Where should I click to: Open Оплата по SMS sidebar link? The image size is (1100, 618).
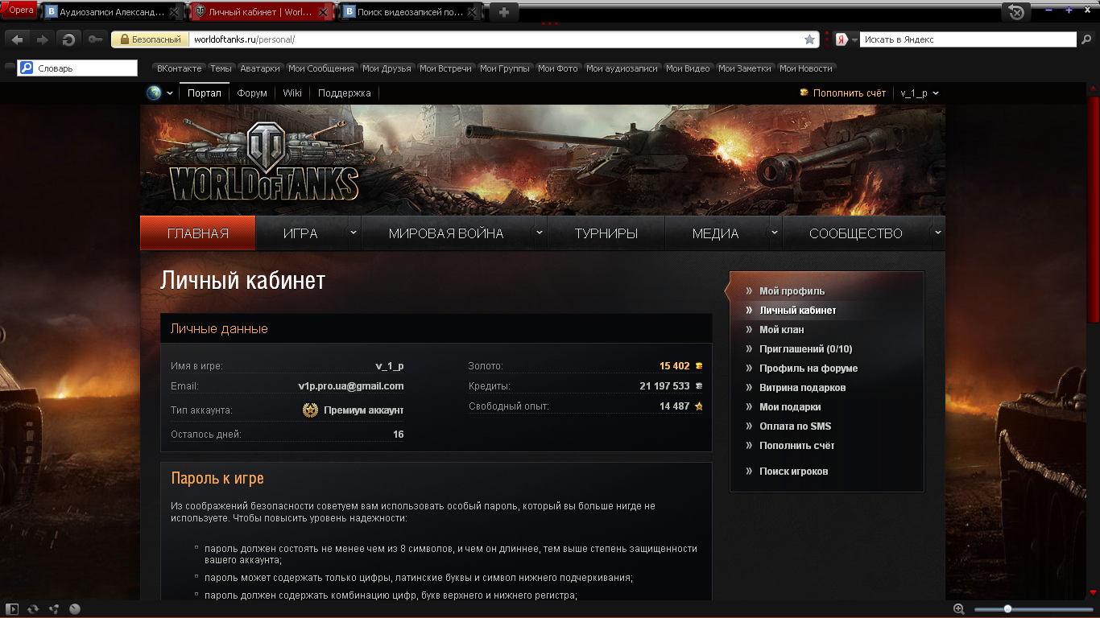[x=796, y=426]
